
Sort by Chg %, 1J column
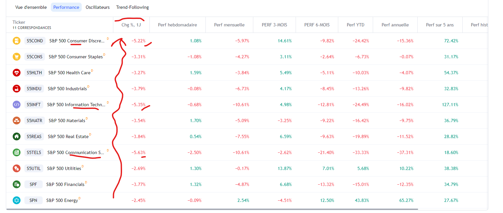[x=131, y=25]
